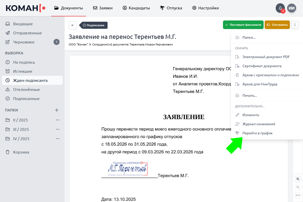The height and width of the screenshot is (202, 303).
Task: Click the zoom out magnifier icon
Action: point(298,187)
